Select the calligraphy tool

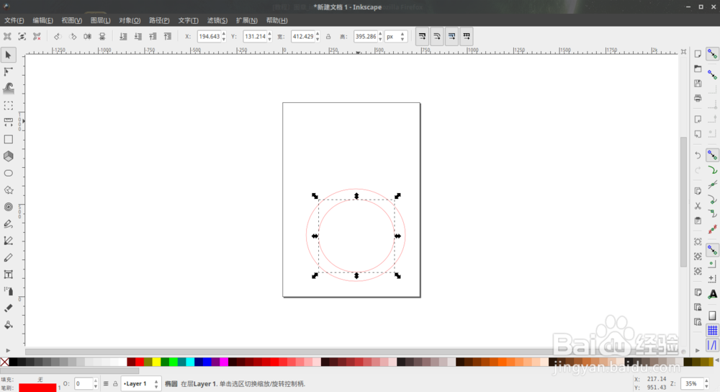pyautogui.click(x=8, y=258)
